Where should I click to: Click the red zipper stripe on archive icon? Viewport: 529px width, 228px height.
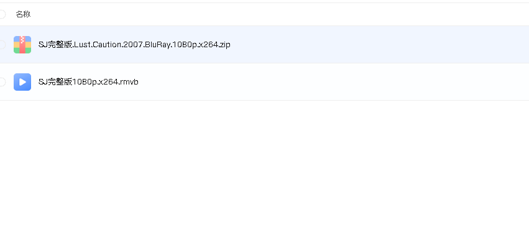pos(22,45)
